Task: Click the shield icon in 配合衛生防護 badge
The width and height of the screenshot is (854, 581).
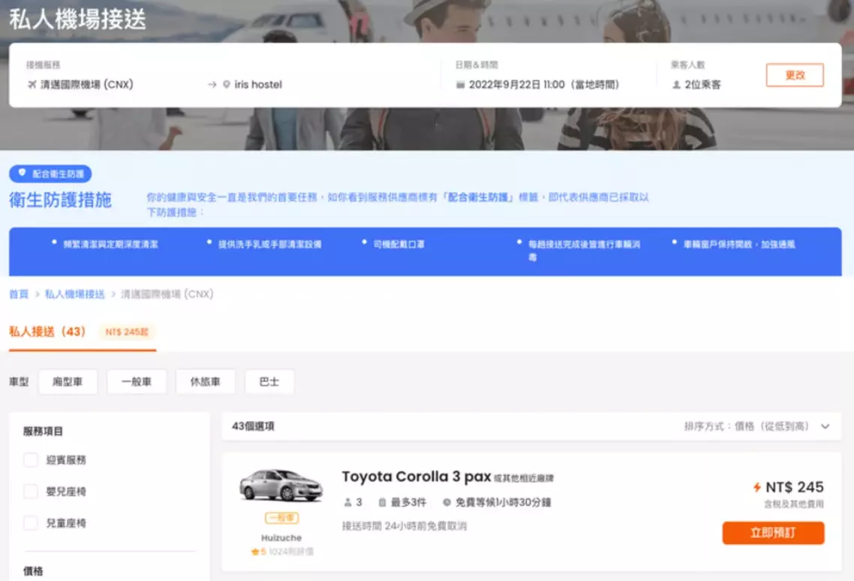Action: tap(22, 173)
